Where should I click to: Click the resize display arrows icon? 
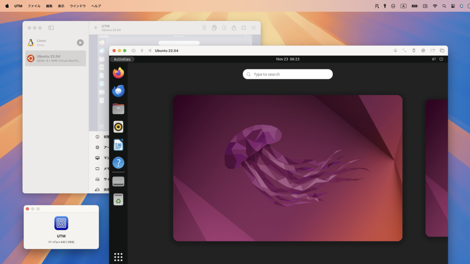pyautogui.click(x=404, y=51)
